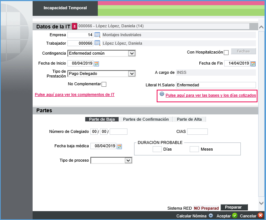Click the green Aceptar check icon
This screenshot has width=266, height=220.
point(235,216)
